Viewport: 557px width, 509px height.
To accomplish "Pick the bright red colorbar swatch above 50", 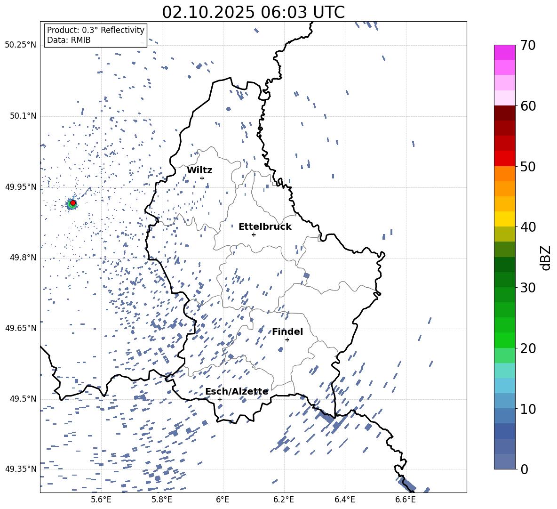I will pos(504,159).
